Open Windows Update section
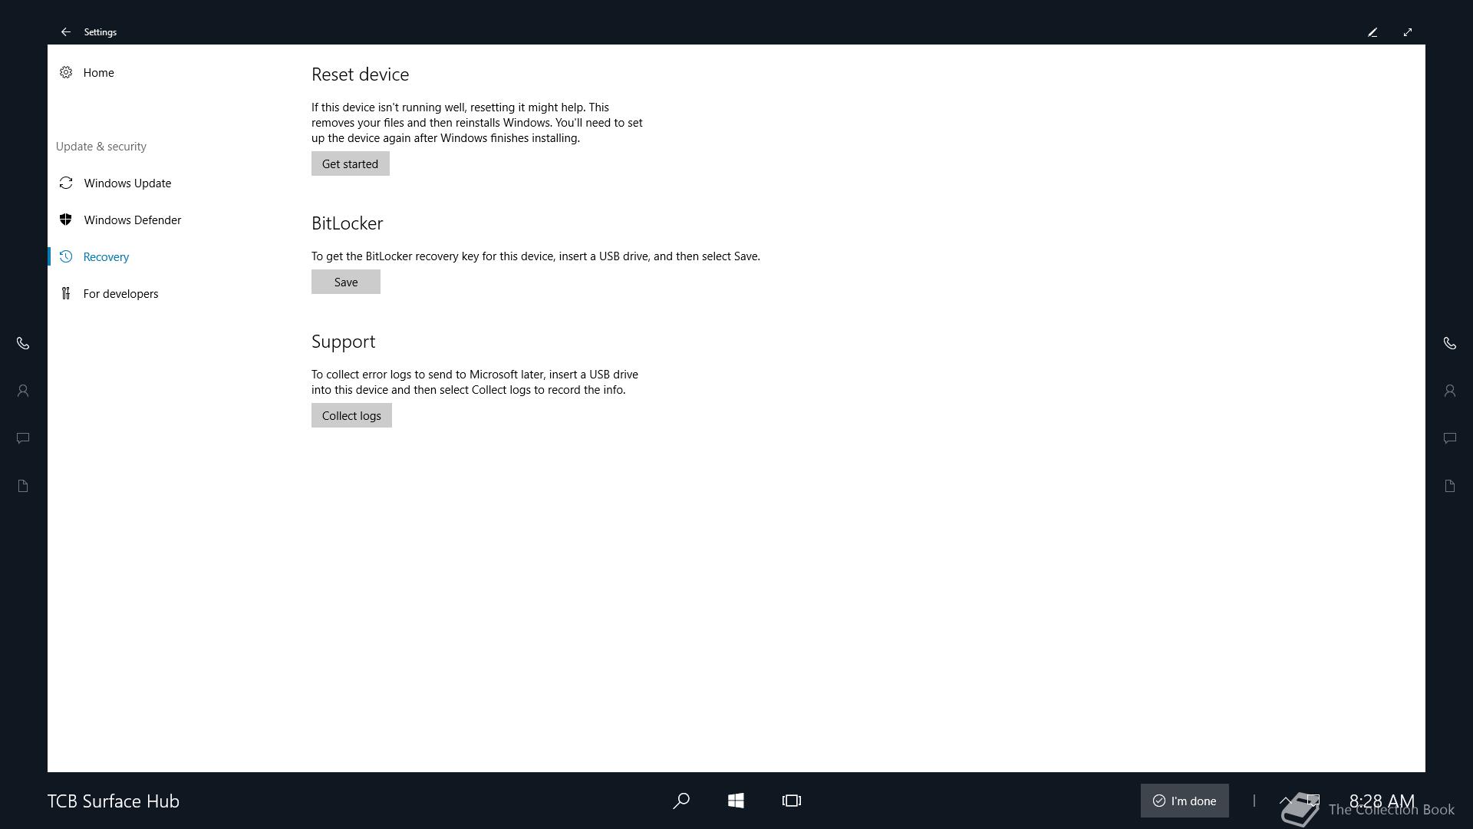The image size is (1473, 829). (x=127, y=183)
